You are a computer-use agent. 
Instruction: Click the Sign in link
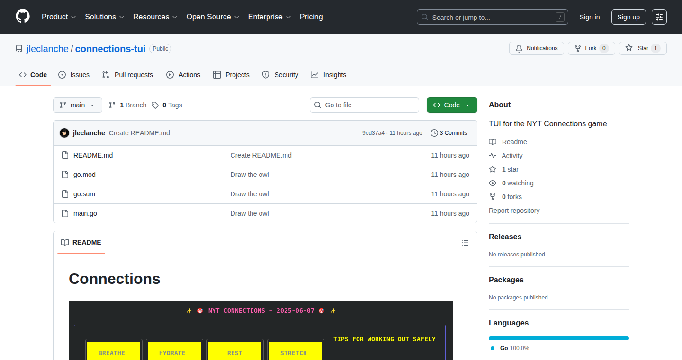click(590, 17)
